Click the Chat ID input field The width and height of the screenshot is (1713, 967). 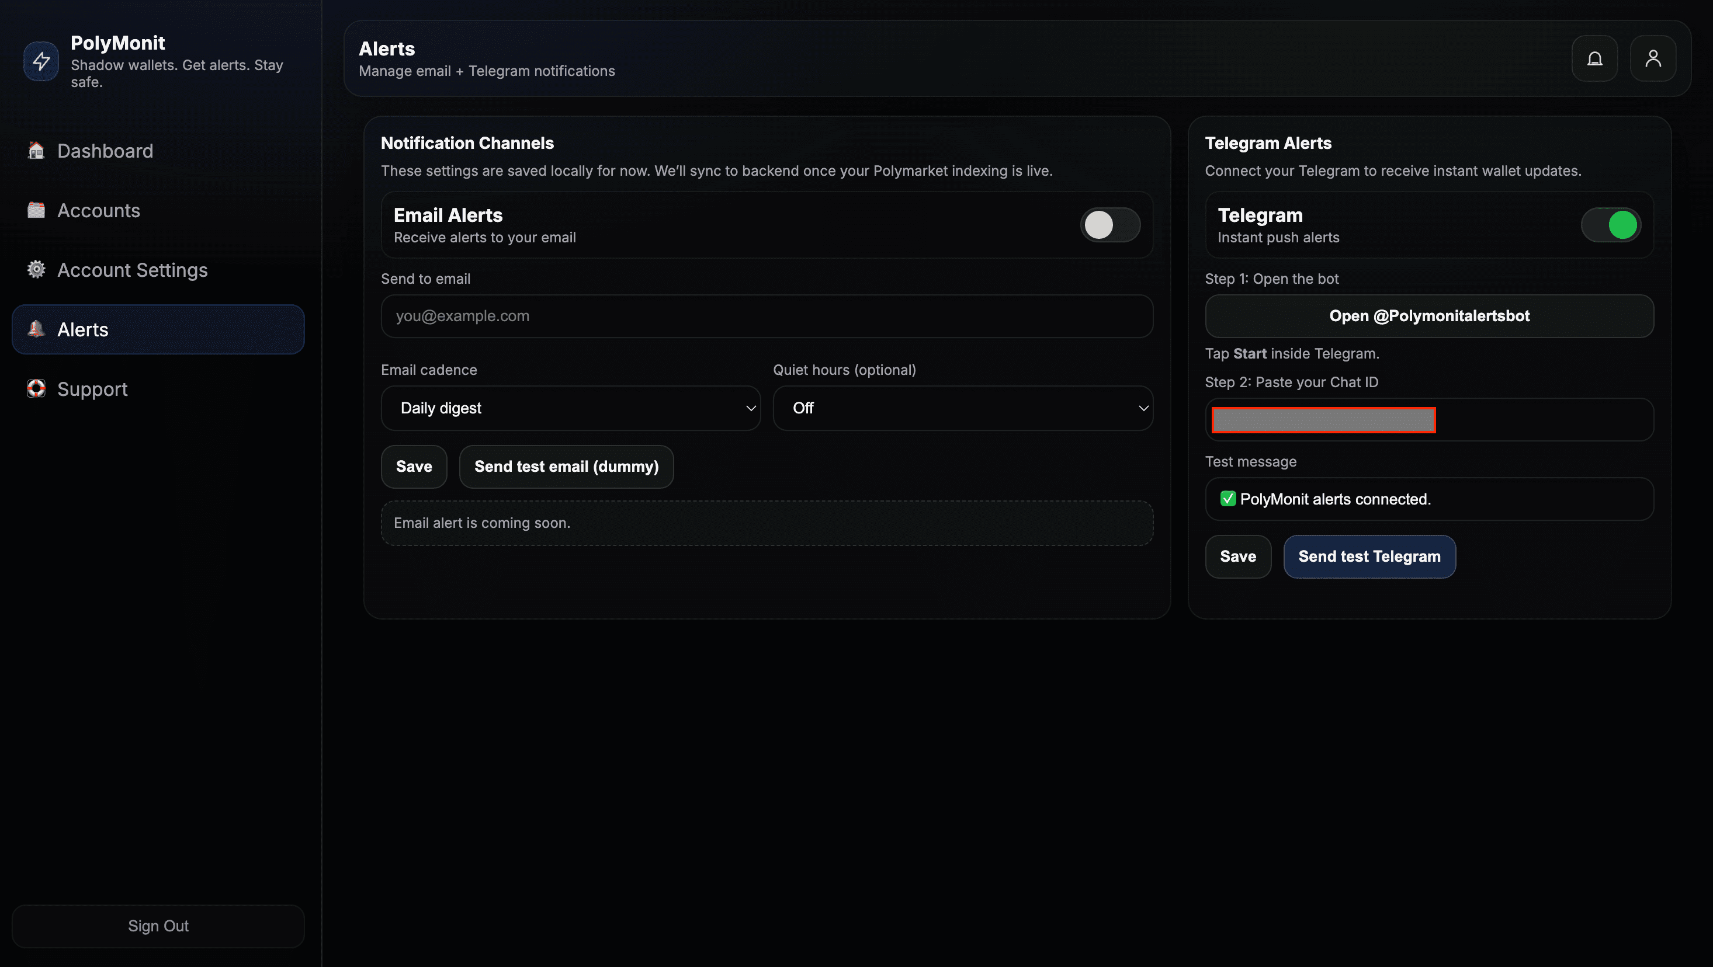coord(1322,419)
